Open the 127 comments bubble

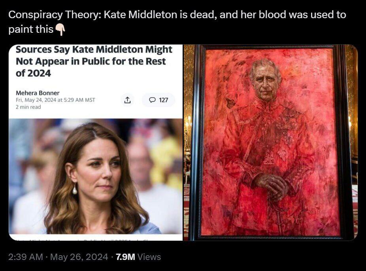click(x=158, y=100)
